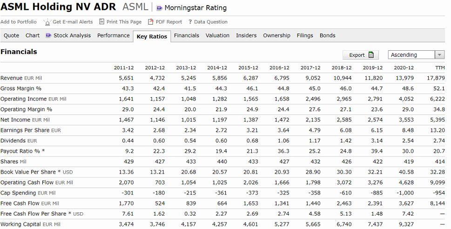Open the Bonds tab
Image resolution: width=451 pixels, height=229 pixels.
point(327,36)
